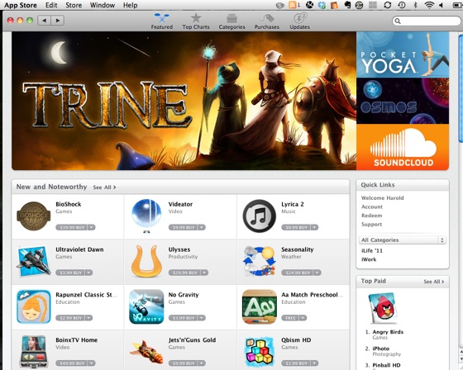
Task: Click the Lyrica 2 app icon
Action: pos(260,216)
